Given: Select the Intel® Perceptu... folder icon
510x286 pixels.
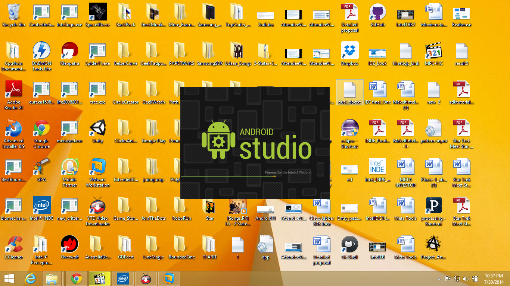Looking at the screenshot, I should click(x=42, y=250).
